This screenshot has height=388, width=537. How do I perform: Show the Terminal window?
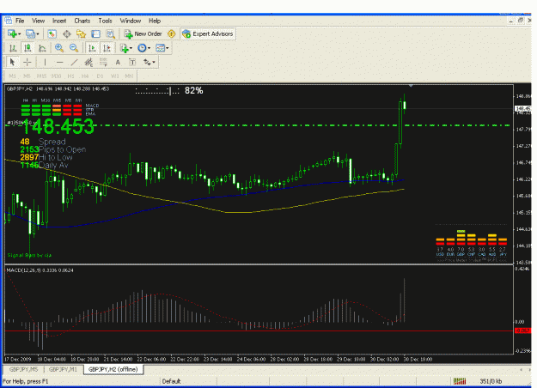pyautogui.click(x=96, y=33)
